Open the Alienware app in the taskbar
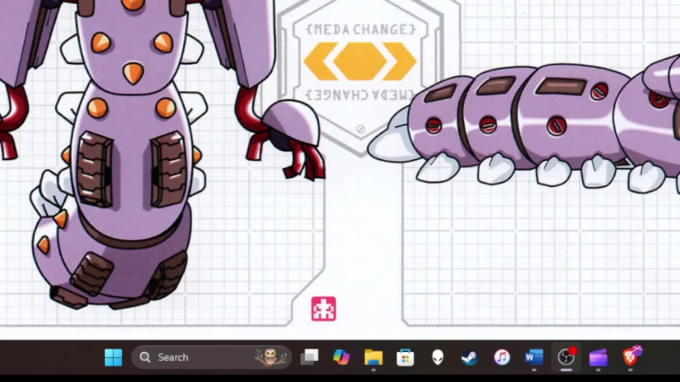Image resolution: width=680 pixels, height=382 pixels. pos(438,357)
